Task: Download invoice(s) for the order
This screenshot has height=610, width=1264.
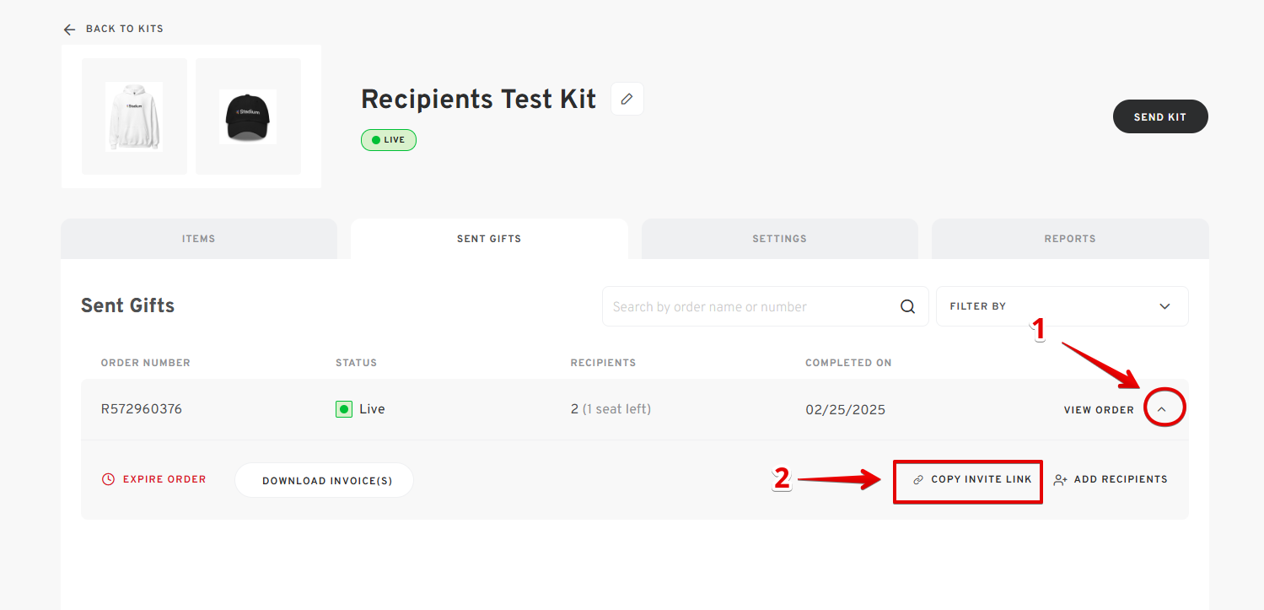Action: pos(327,480)
